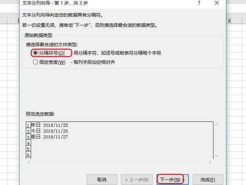Image resolution: width=246 pixels, height=185 pixels.
Task: Click the preview pane scroll-right arrow
Action: click(210, 162)
